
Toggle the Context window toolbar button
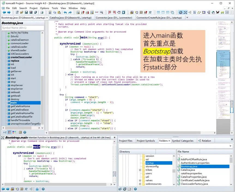click(185, 13)
